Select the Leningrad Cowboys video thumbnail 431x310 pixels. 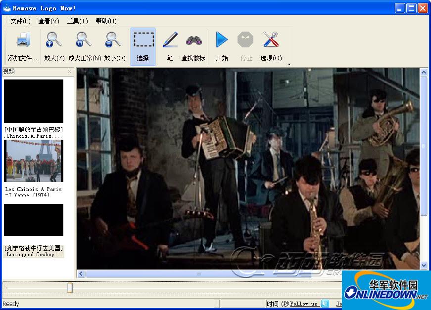pos(34,220)
